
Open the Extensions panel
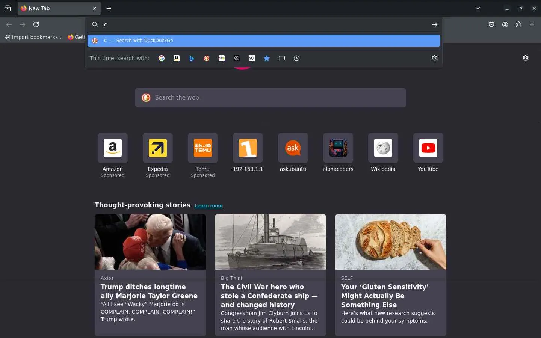point(518,24)
